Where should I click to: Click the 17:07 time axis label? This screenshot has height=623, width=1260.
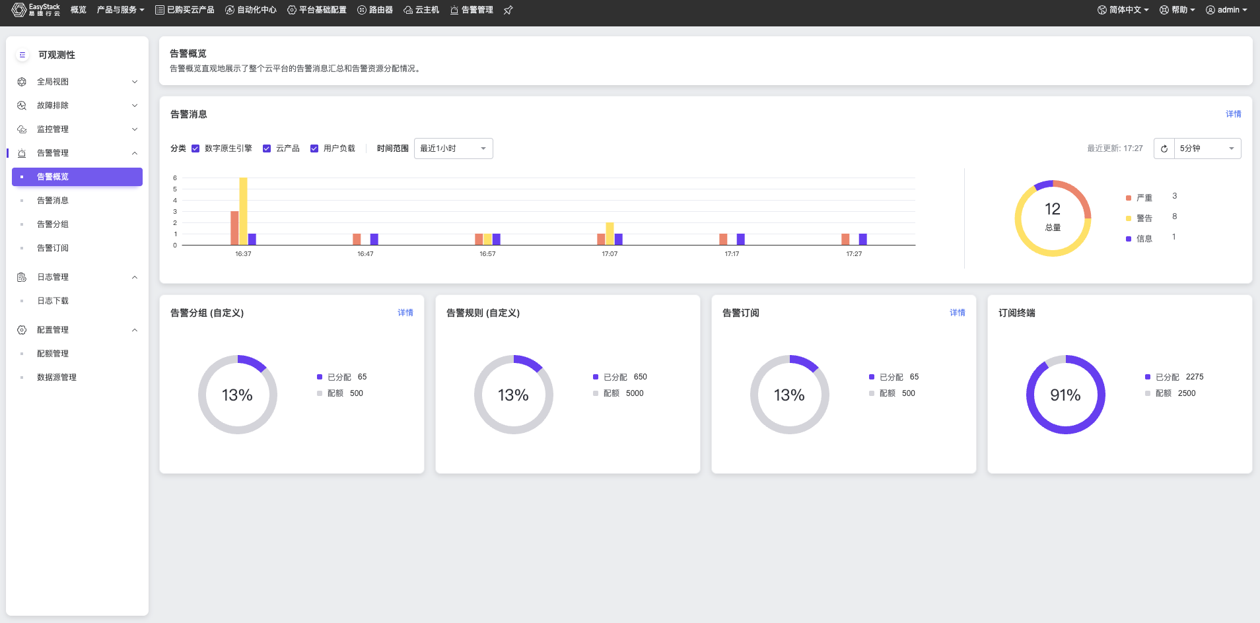610,254
